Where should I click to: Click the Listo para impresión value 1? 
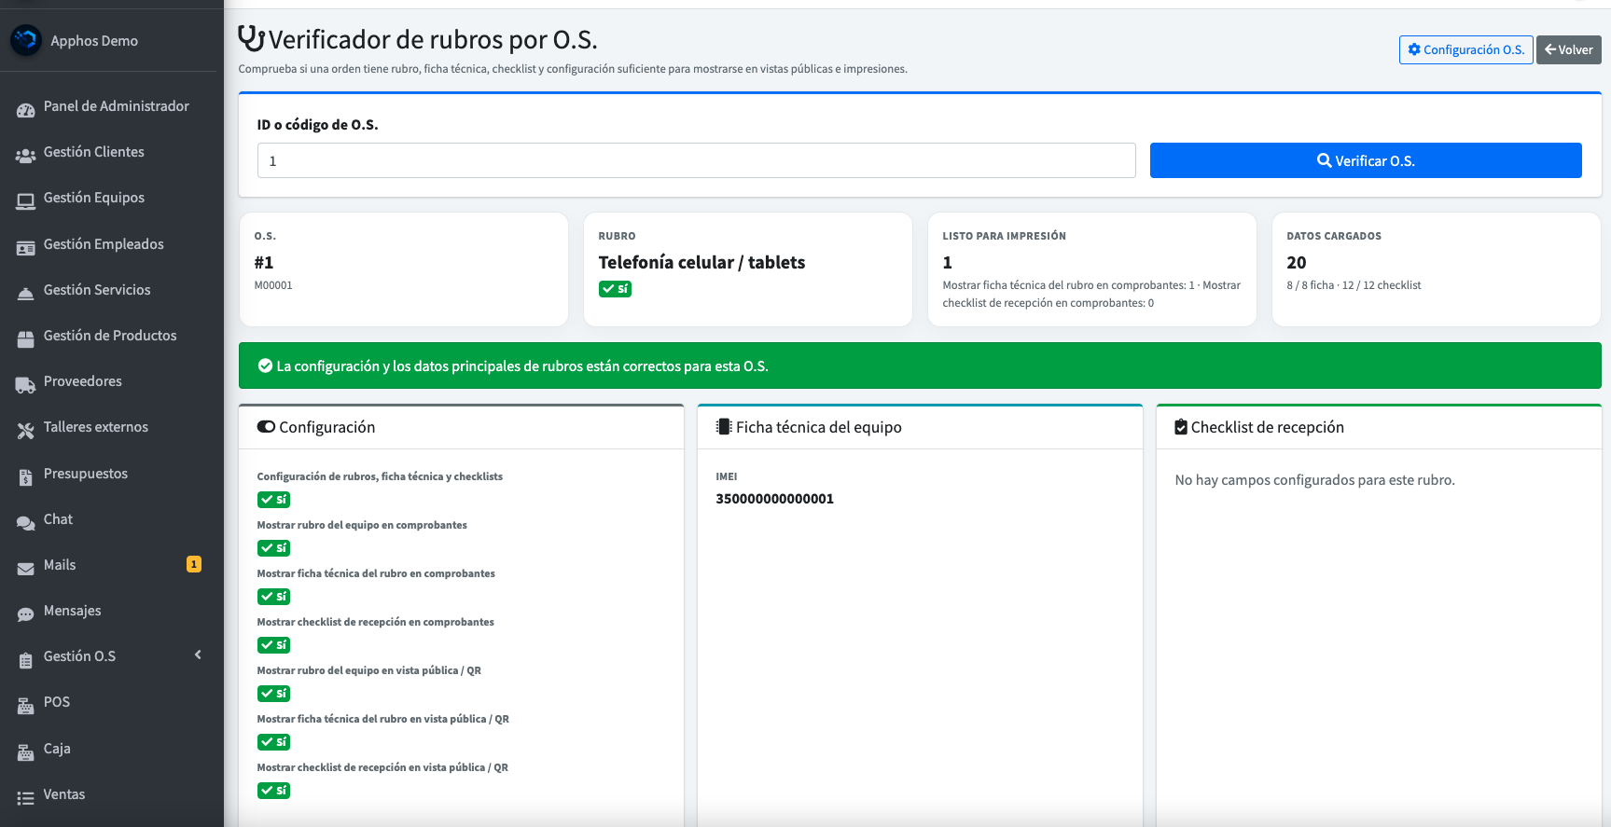(x=948, y=262)
